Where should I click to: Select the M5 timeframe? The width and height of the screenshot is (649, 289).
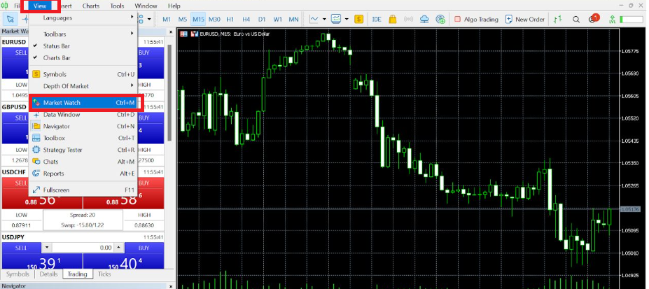183,19
